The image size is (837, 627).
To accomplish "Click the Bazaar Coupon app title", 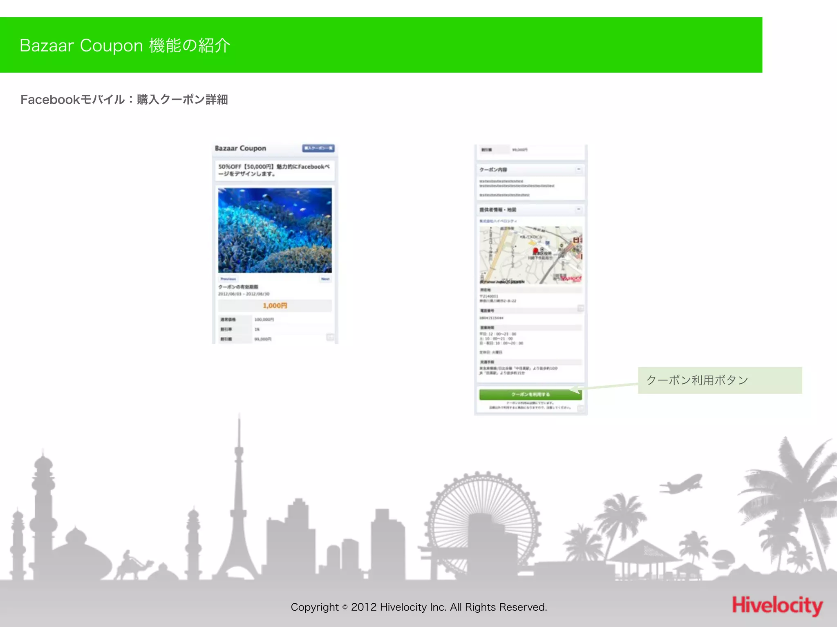I will click(x=240, y=148).
